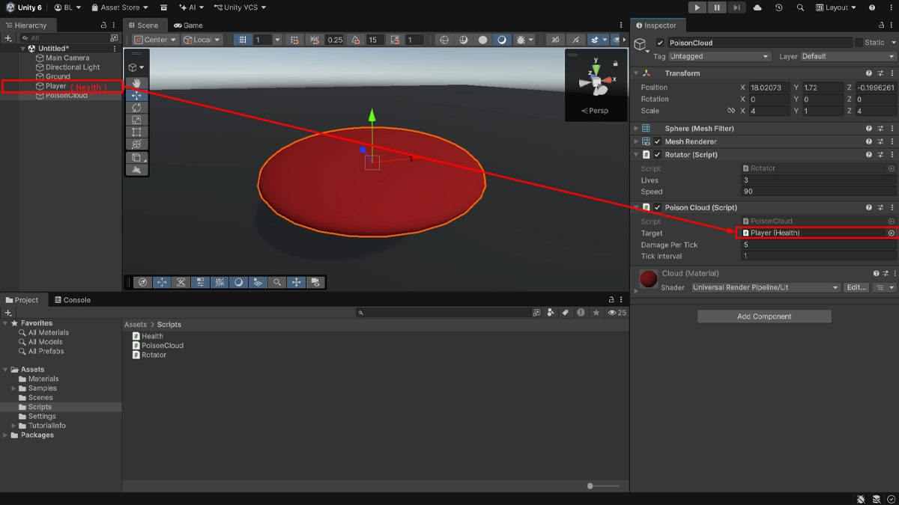Screen dimensions: 899x505
Task: Switch to the Game tab
Action: pos(189,25)
